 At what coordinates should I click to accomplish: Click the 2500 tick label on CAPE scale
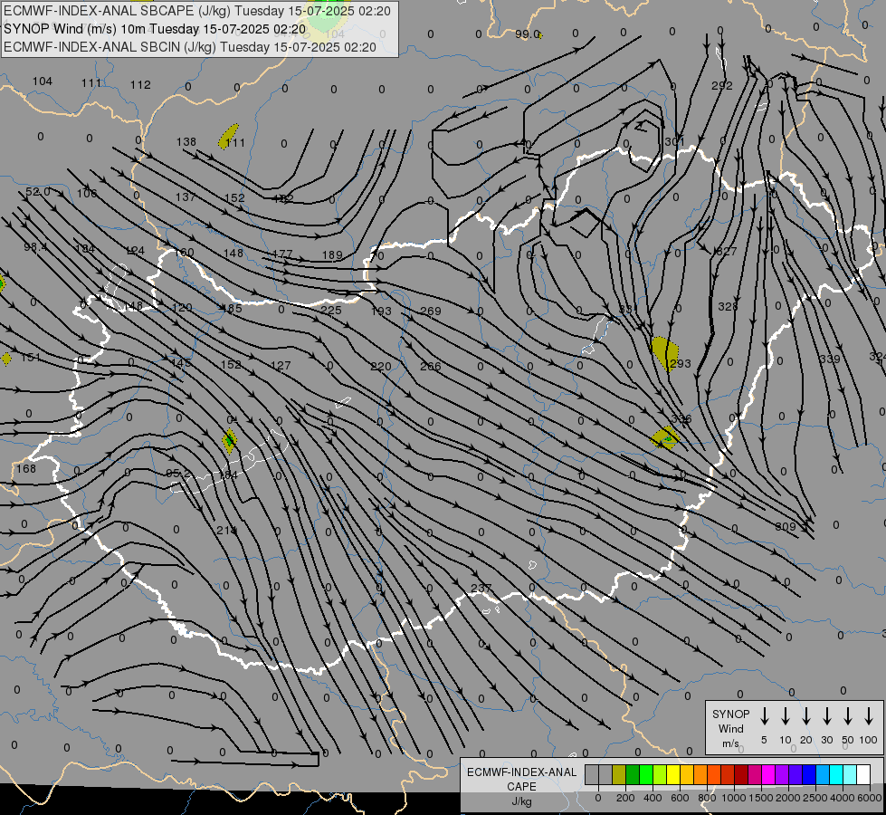click(x=815, y=798)
